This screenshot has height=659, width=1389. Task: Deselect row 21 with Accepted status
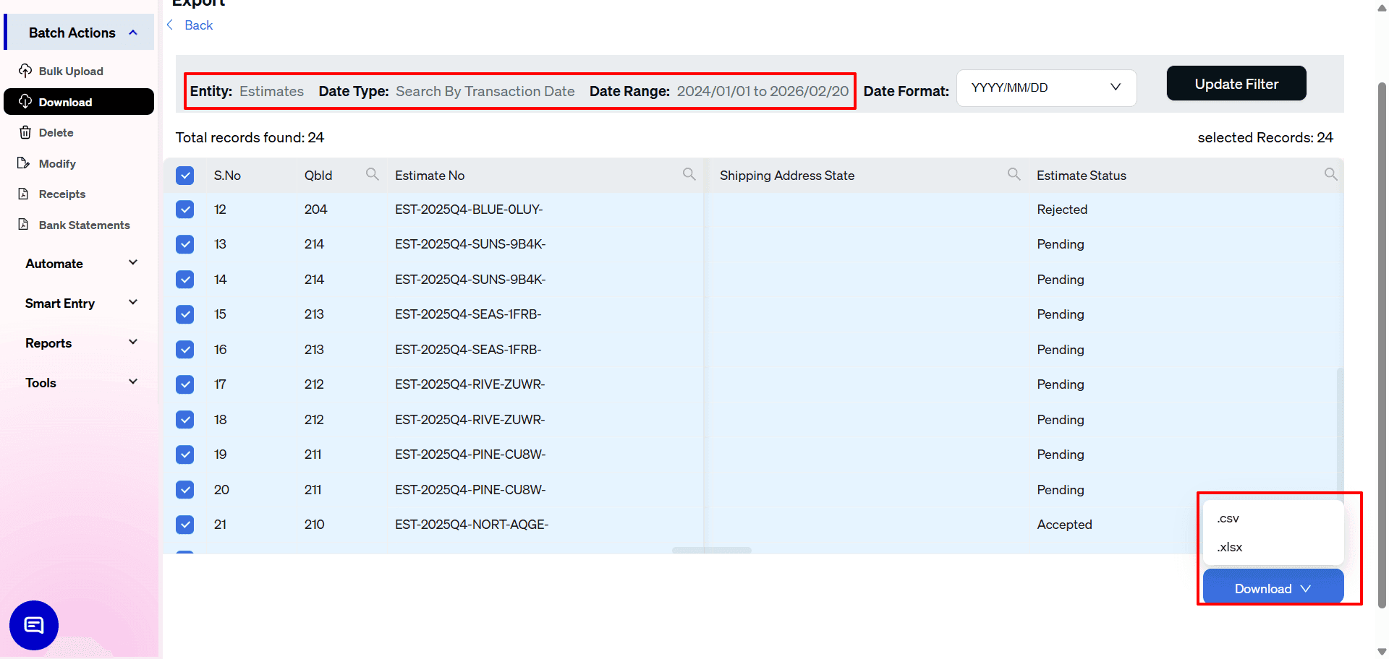click(184, 525)
